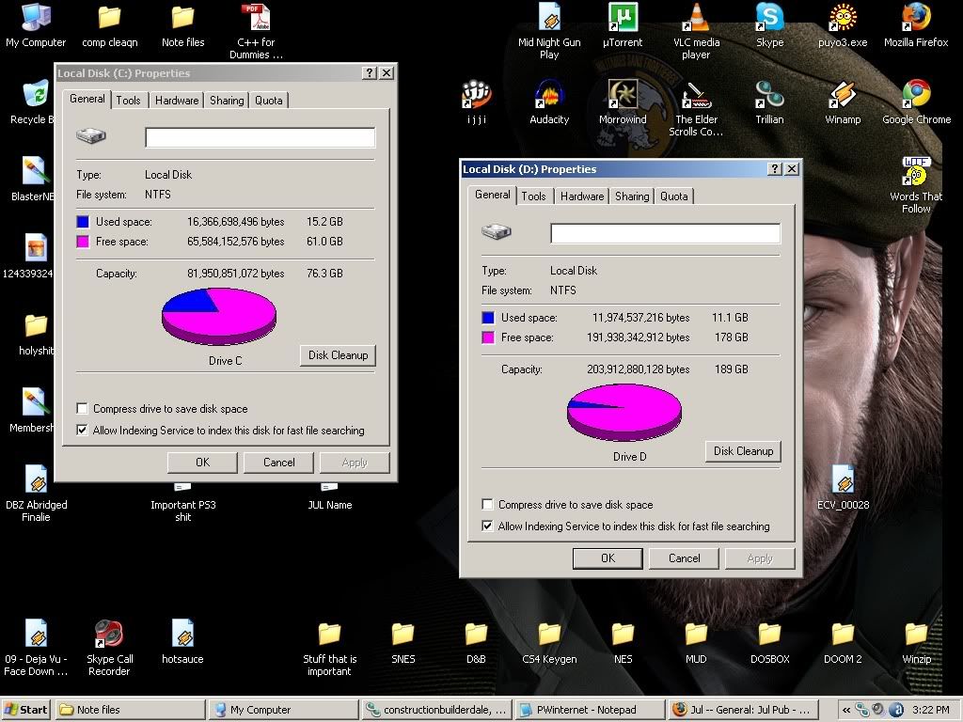
Task: Select the VLC media player icon
Action: 696,18
